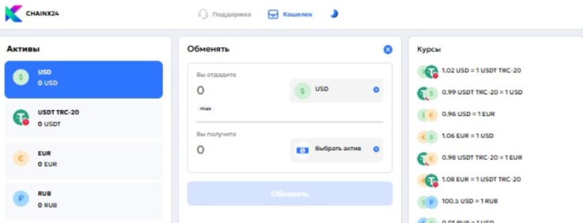
Task: Click the max amount button
Action: point(206,109)
